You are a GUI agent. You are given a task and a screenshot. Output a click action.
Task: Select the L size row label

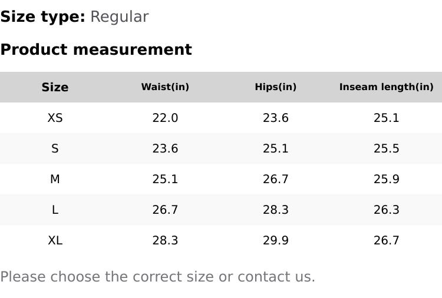55,210
